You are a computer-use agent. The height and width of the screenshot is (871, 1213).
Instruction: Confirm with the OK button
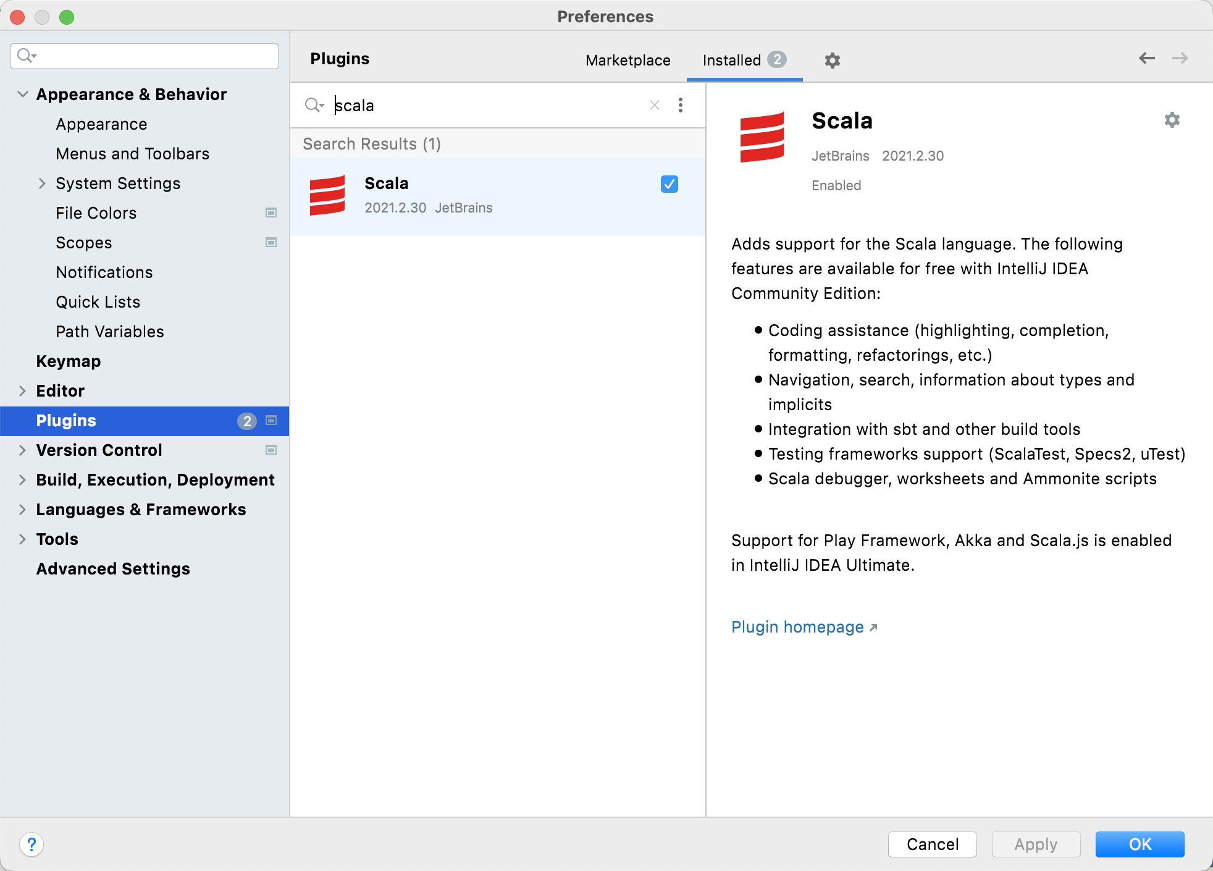1140,844
